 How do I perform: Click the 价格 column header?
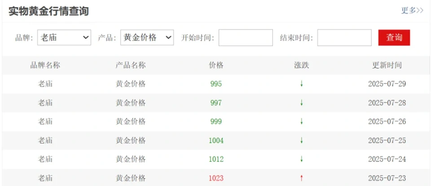tap(216, 65)
